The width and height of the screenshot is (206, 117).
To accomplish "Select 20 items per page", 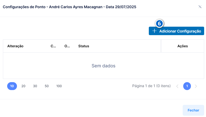I will 23,86.
